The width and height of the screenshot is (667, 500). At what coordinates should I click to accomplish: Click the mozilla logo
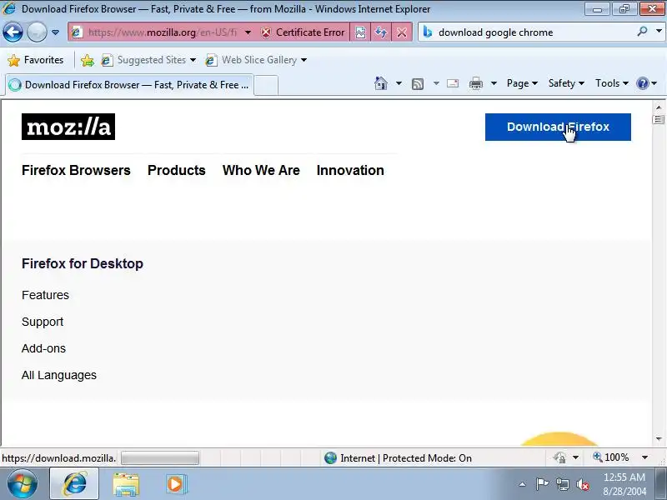pyautogui.click(x=68, y=127)
